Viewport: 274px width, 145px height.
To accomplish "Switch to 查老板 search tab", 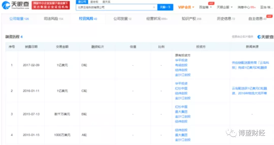I will point(92,2).
